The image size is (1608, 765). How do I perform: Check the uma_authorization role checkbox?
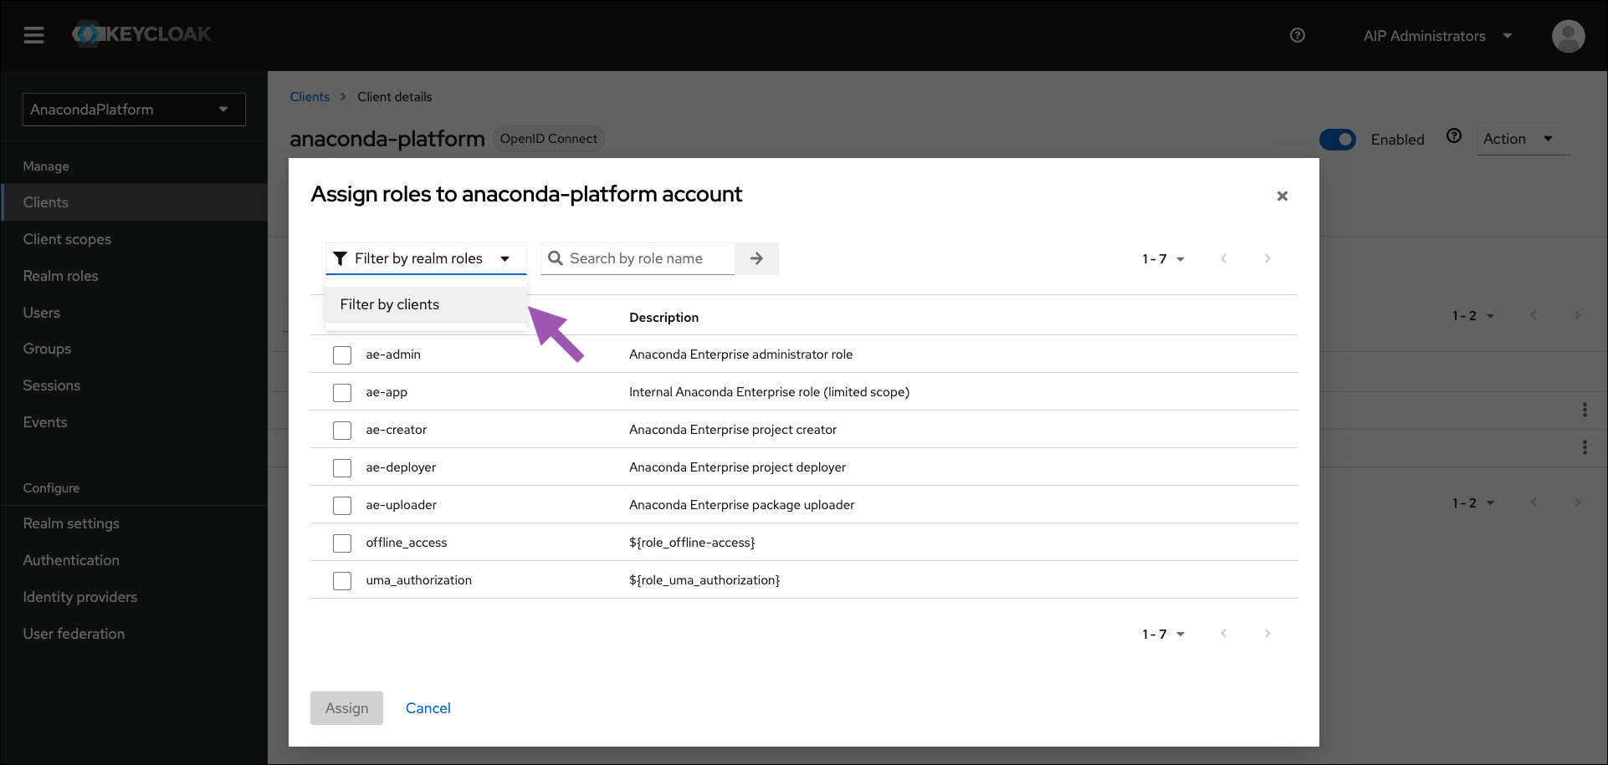click(x=342, y=581)
